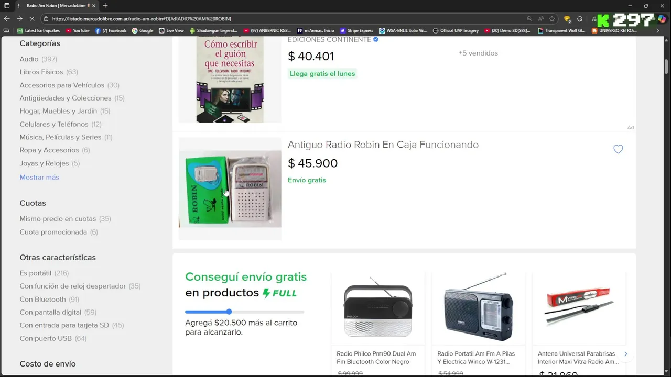671x377 pixels.
Task: Open Shadowgun Legends bookmark
Action: (213, 30)
